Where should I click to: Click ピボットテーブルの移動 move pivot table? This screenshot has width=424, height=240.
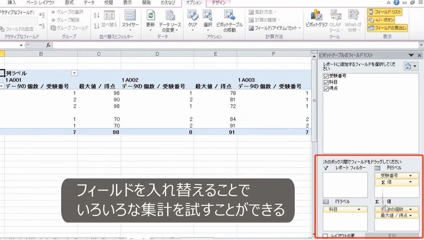(229, 21)
